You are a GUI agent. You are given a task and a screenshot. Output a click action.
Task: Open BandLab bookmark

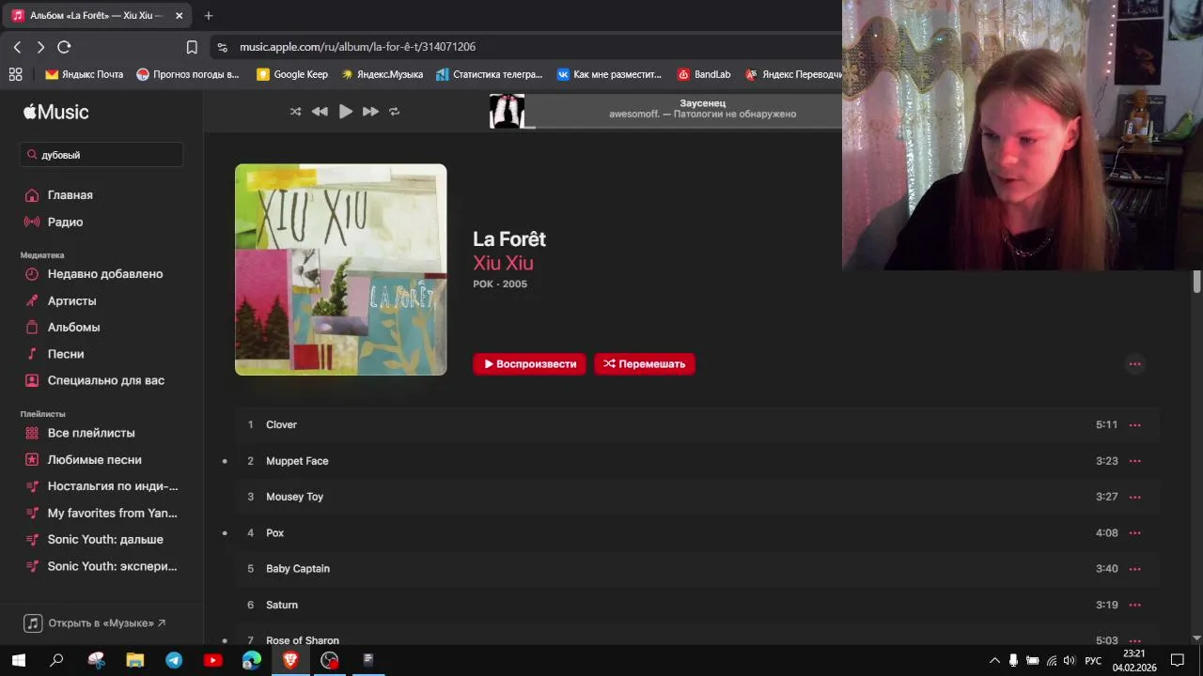pos(704,74)
